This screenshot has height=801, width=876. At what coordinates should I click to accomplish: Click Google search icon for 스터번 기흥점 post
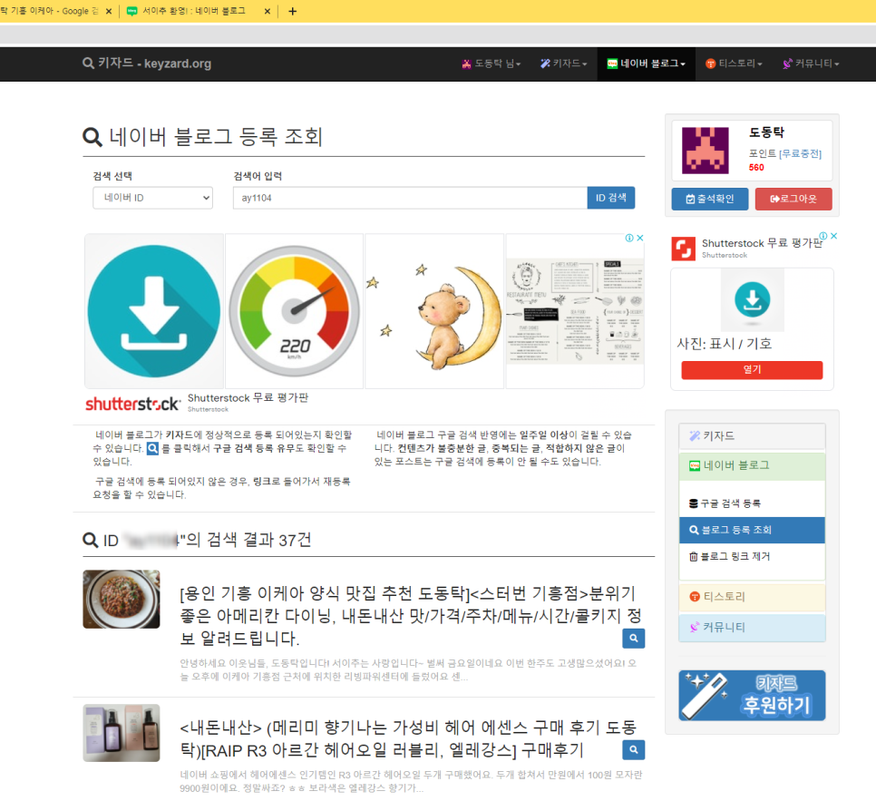click(634, 639)
